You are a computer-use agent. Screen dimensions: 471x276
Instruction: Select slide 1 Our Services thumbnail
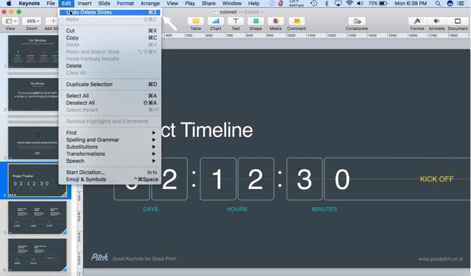coord(33,51)
